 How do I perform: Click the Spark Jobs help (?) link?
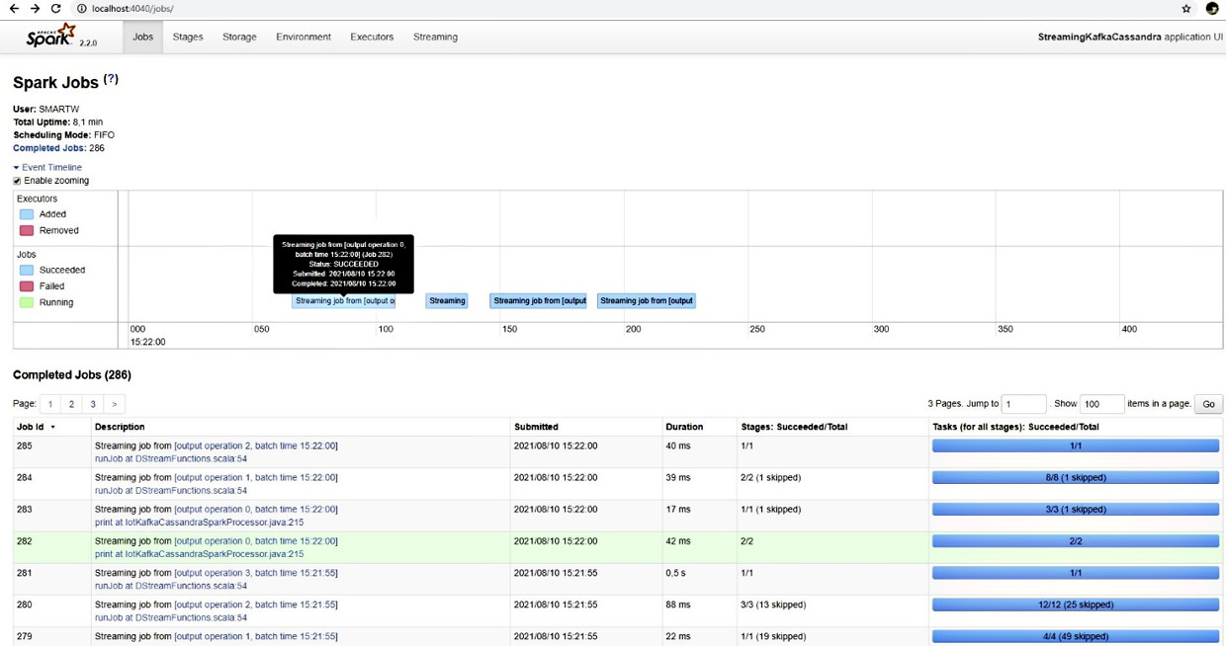click(111, 79)
